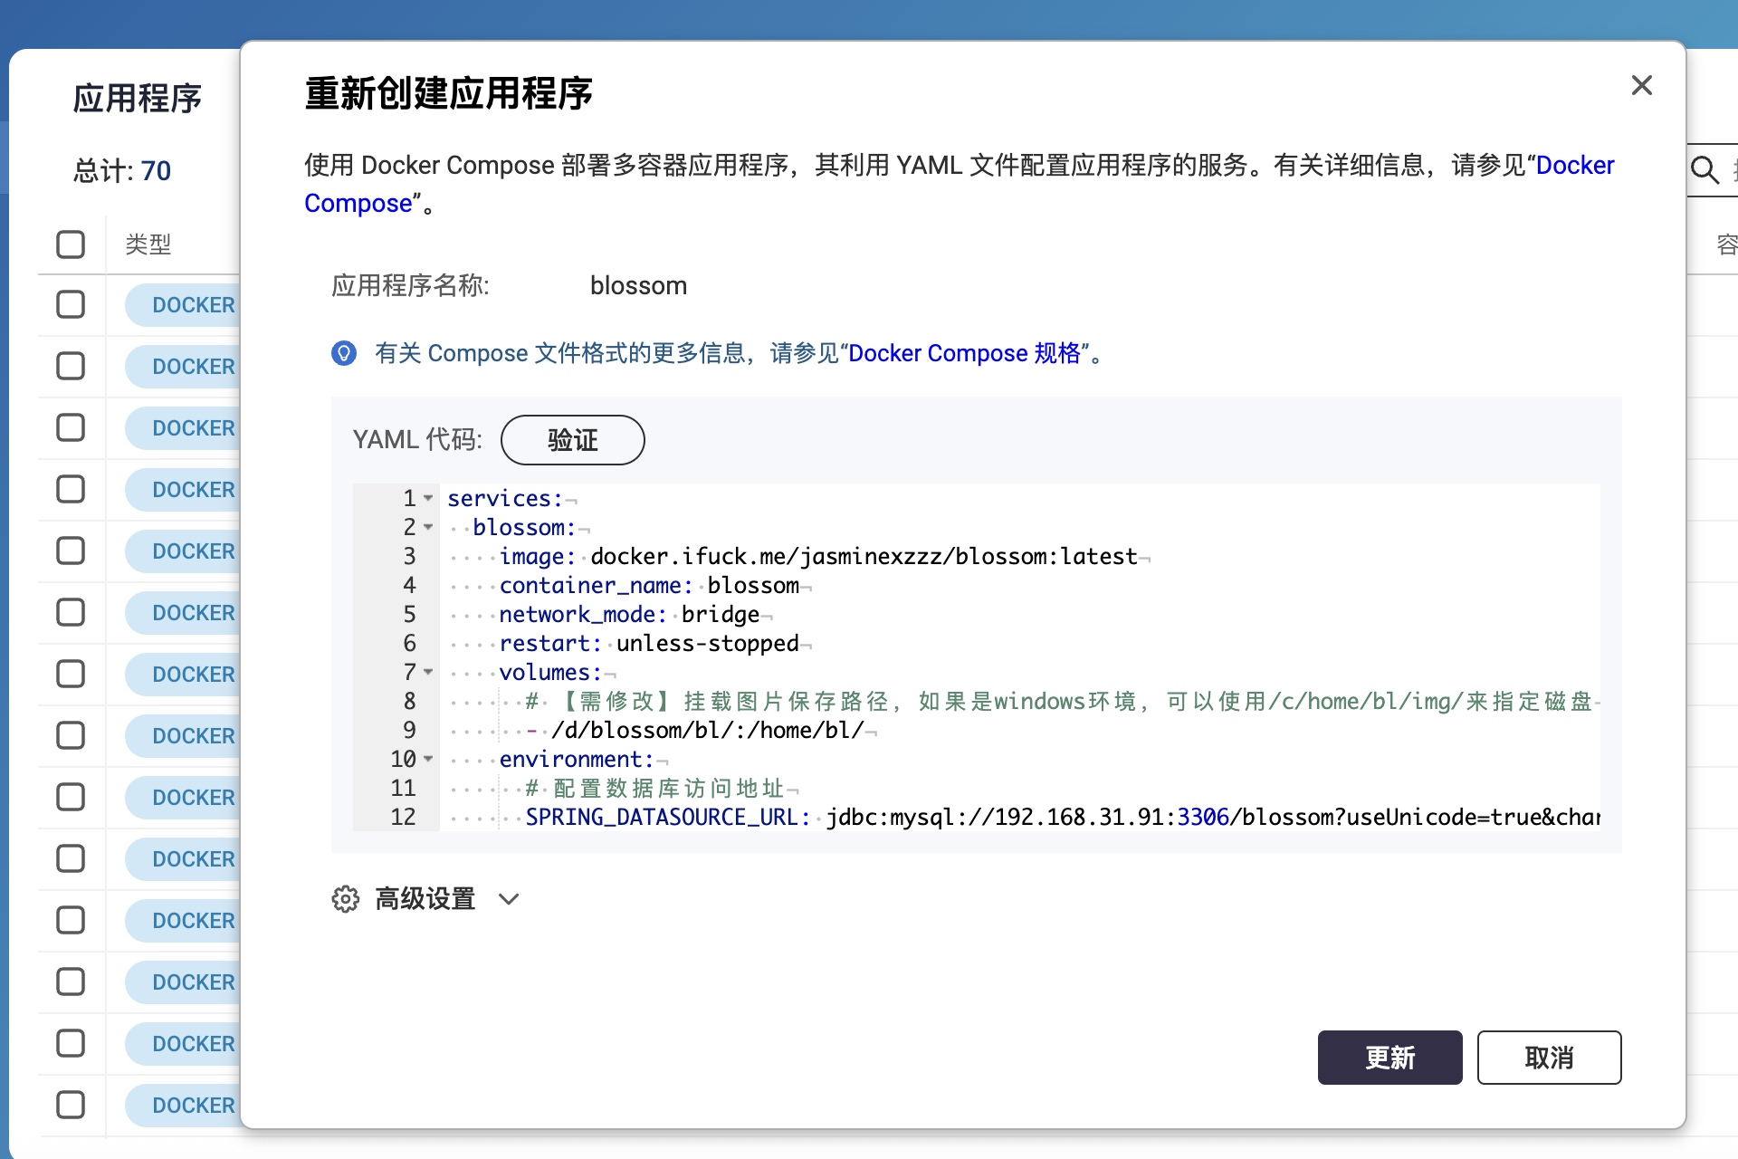This screenshot has width=1738, height=1159.
Task: Check the sixth DOCKER row checkbox
Action: 71,613
